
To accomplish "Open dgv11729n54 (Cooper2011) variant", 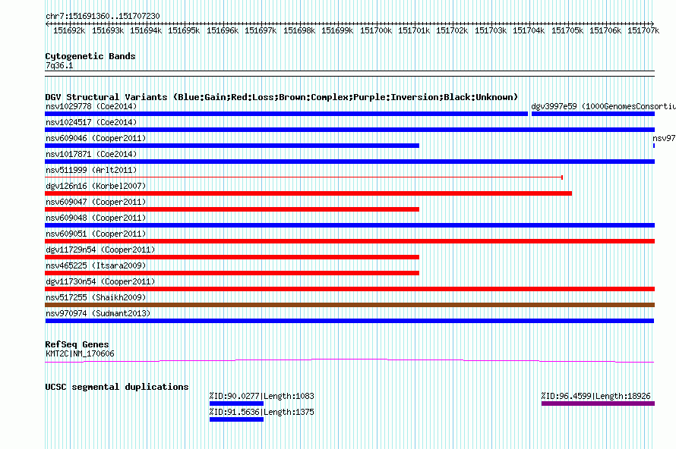I will coord(100,250).
